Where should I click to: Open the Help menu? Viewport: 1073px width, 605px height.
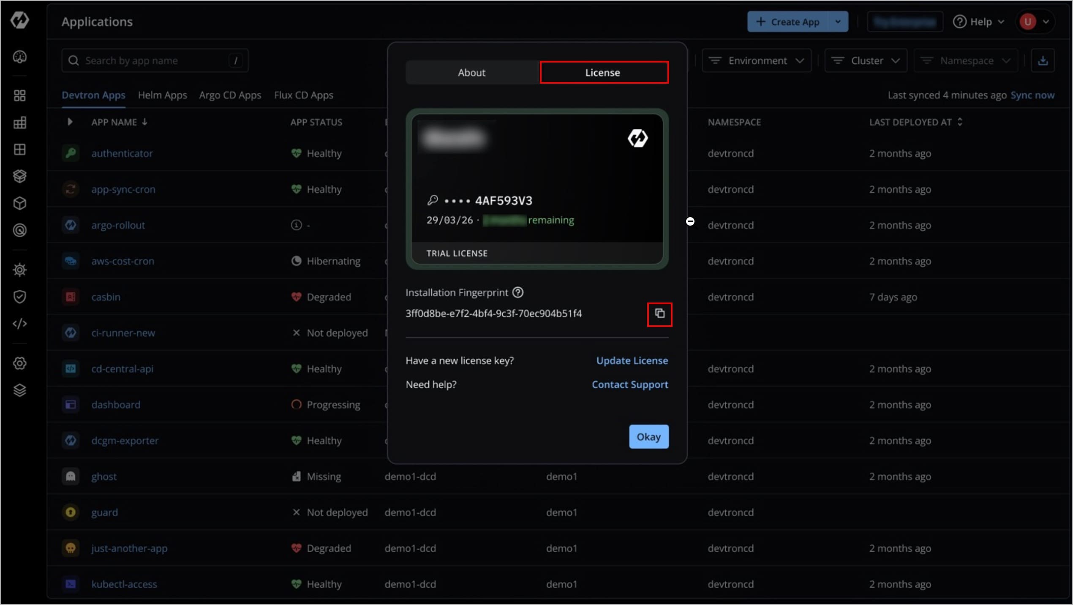coord(979,22)
